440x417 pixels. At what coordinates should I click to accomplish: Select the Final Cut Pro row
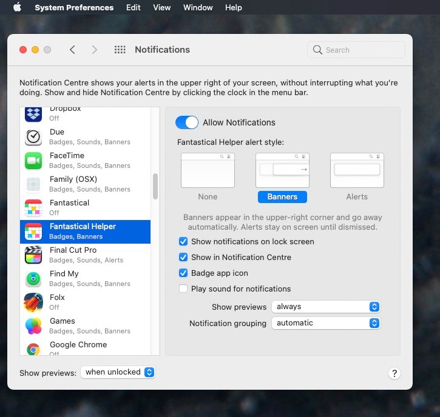86,255
